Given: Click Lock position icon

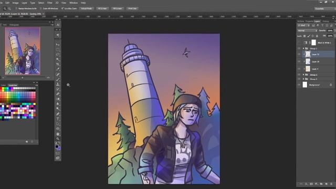Looking at the screenshot, I should 313,36.
